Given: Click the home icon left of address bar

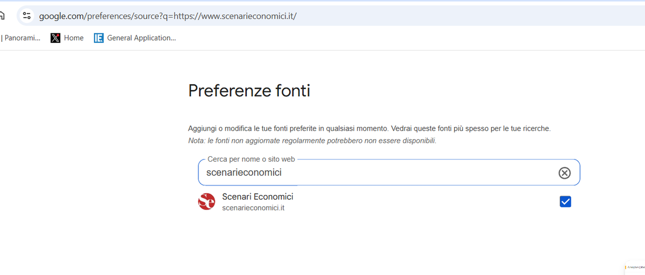Looking at the screenshot, I should tap(2, 16).
